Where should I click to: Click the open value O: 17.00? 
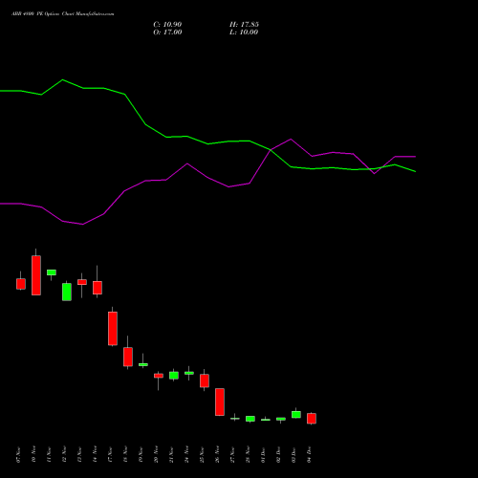point(167,33)
